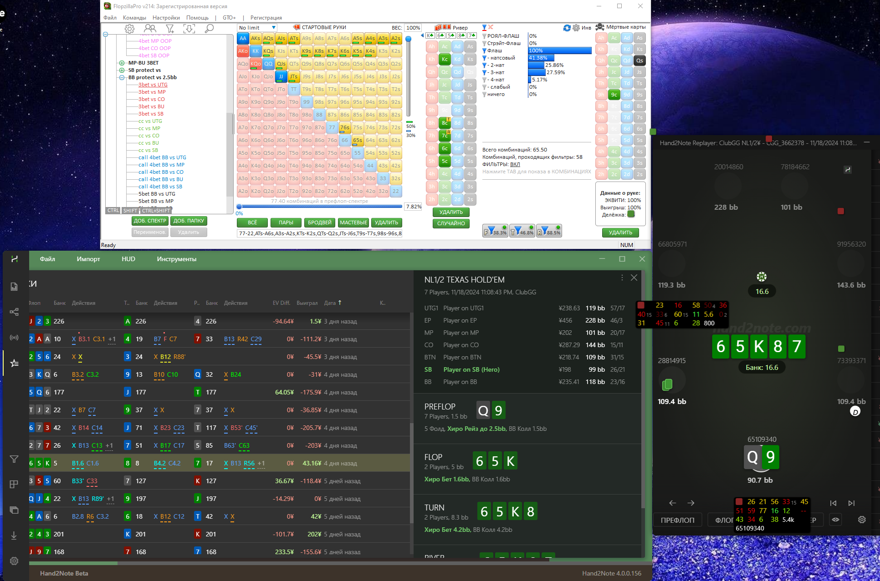The image size is (880, 581).
Task: Click the skull icon for Мёртвые карты
Action: tap(600, 27)
